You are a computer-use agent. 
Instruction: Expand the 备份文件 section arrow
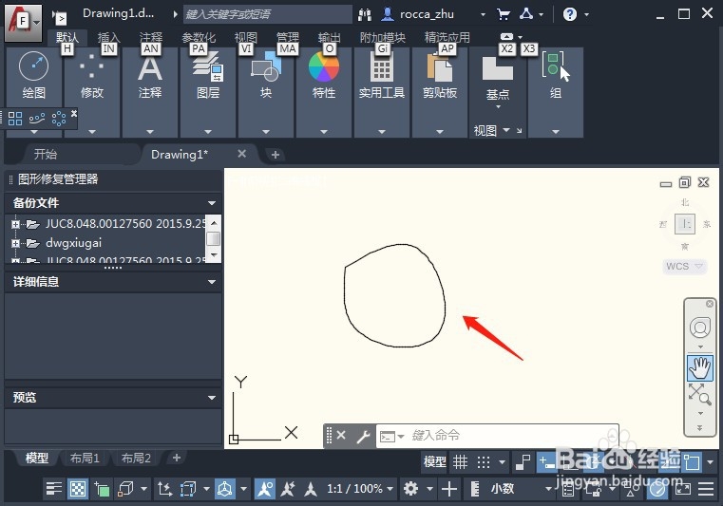(x=212, y=203)
